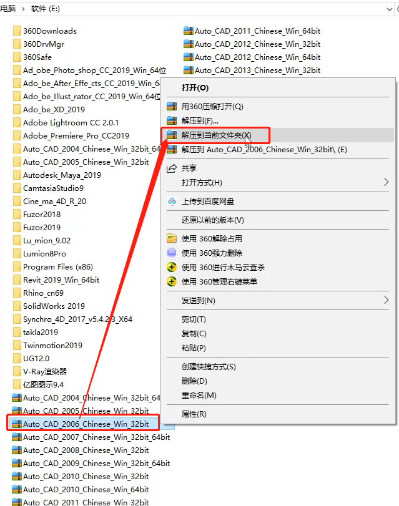Select V-Ray渲染器 folder name
The height and width of the screenshot is (506, 399).
pyautogui.click(x=45, y=371)
